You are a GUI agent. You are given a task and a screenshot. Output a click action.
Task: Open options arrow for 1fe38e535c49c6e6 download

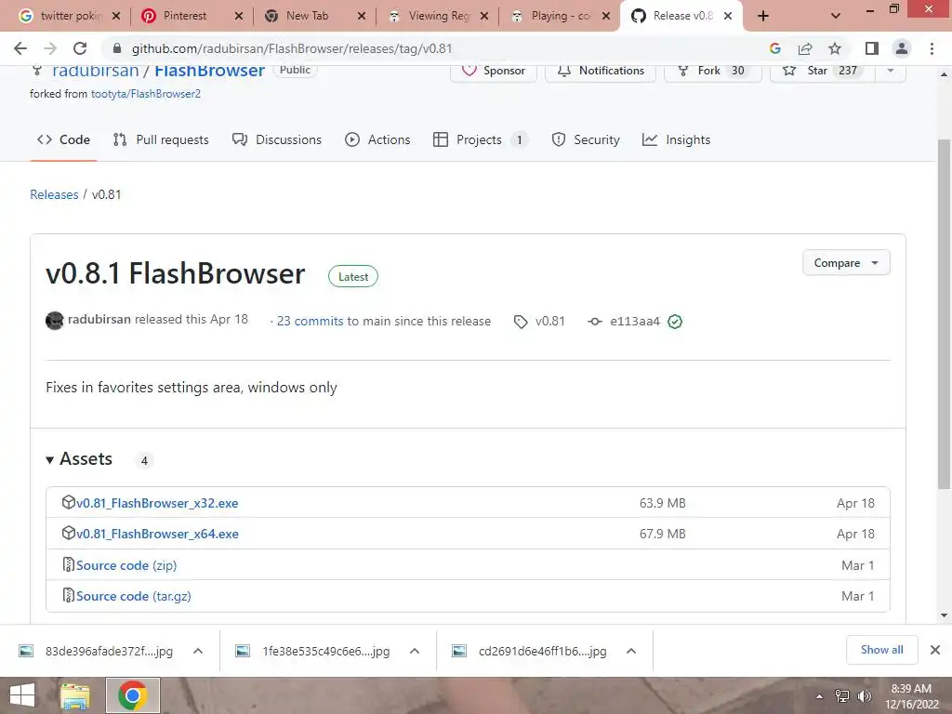415,652
